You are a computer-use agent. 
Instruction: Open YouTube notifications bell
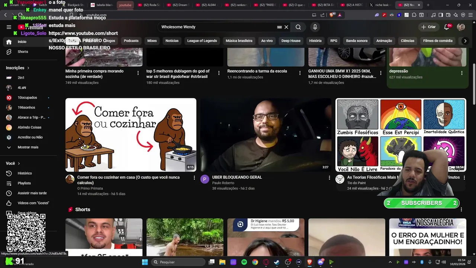(x=447, y=27)
